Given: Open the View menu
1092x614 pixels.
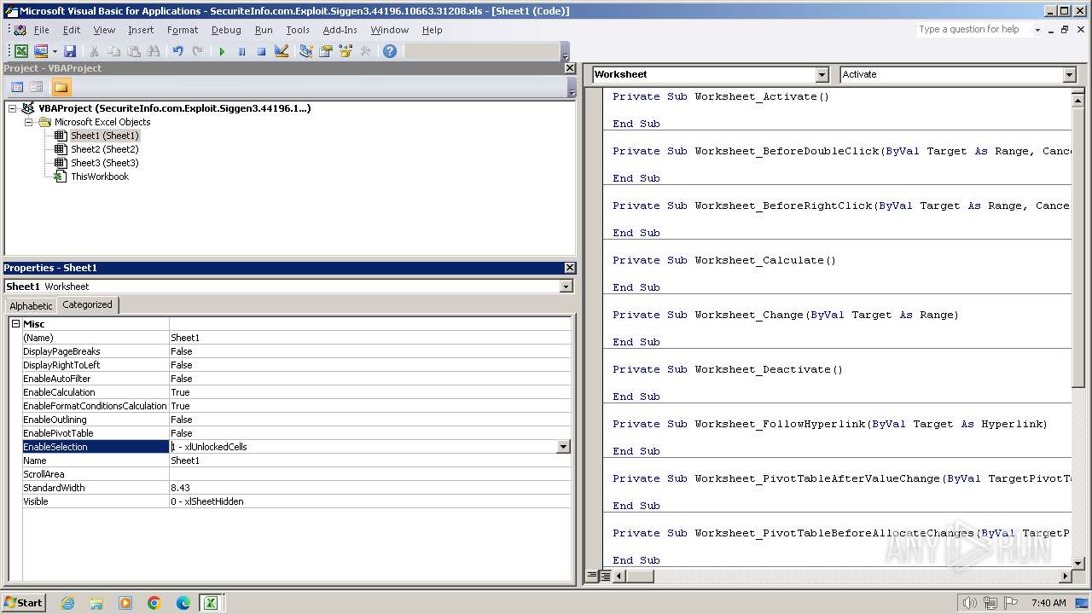Looking at the screenshot, I should (x=104, y=30).
